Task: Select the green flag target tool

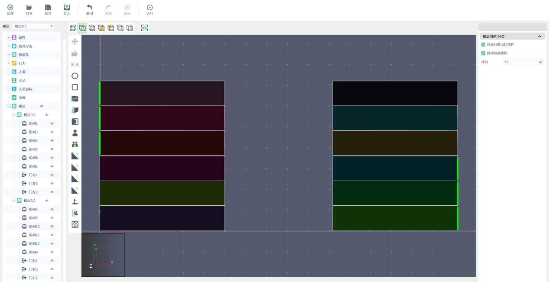Action: tap(75, 201)
